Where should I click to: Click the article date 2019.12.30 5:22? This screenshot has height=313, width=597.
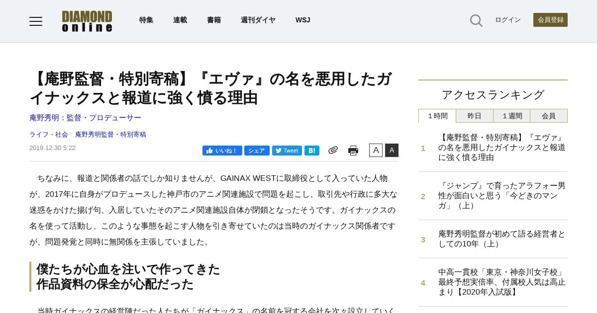[x=53, y=148]
